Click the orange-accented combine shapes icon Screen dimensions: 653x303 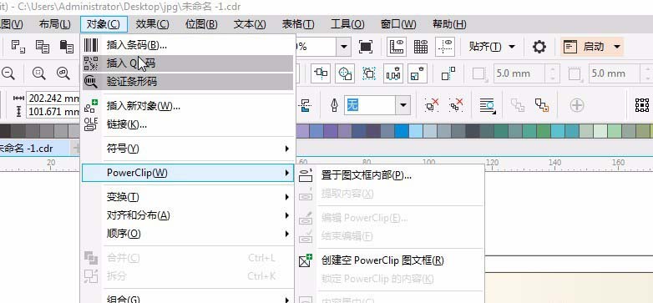tap(542, 105)
